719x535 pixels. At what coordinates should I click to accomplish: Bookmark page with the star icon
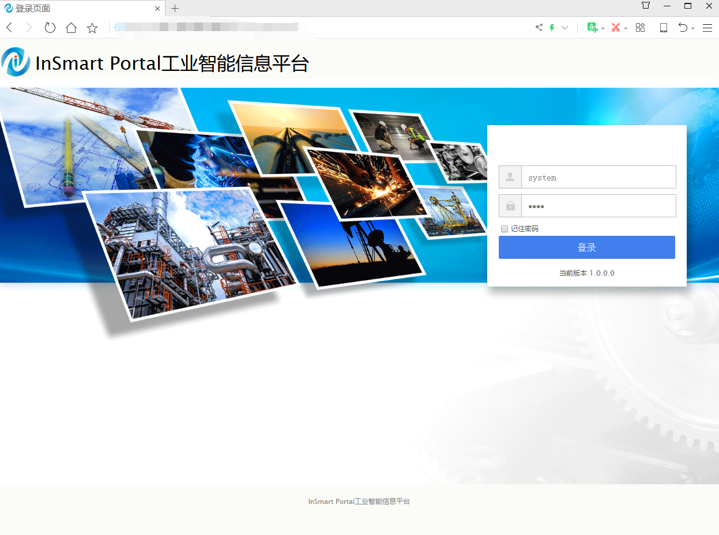(x=92, y=28)
